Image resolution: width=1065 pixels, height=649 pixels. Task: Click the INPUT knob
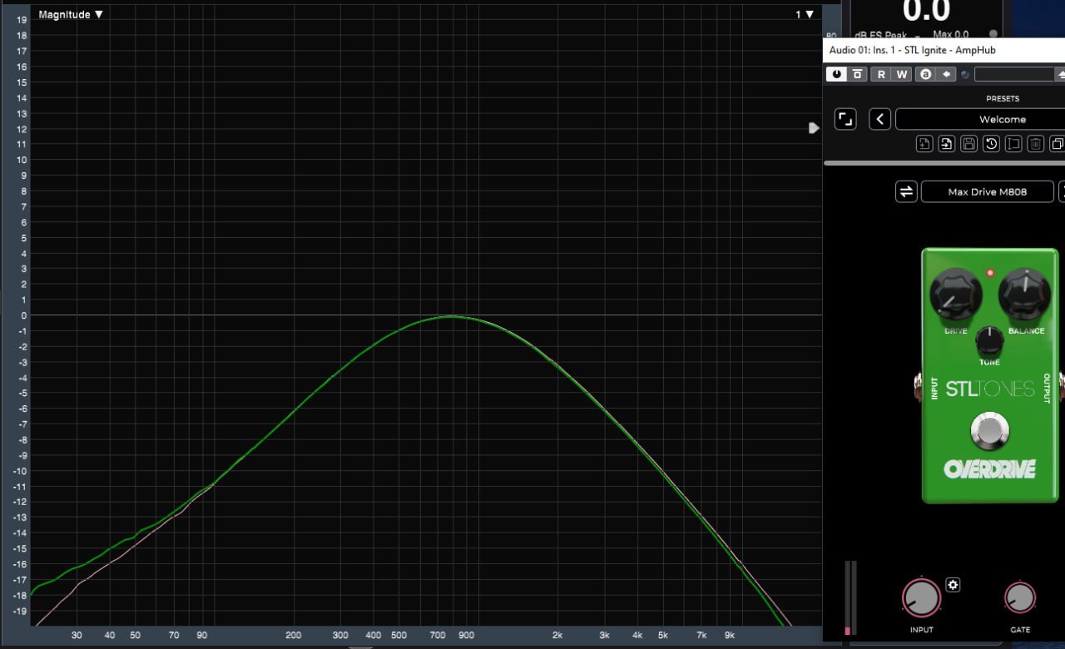[x=921, y=597]
